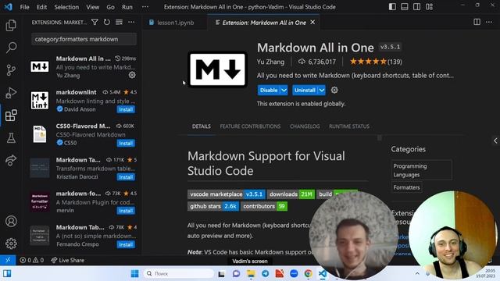Open the Live Share activity bar icon
500x281 pixels.
(x=11, y=160)
